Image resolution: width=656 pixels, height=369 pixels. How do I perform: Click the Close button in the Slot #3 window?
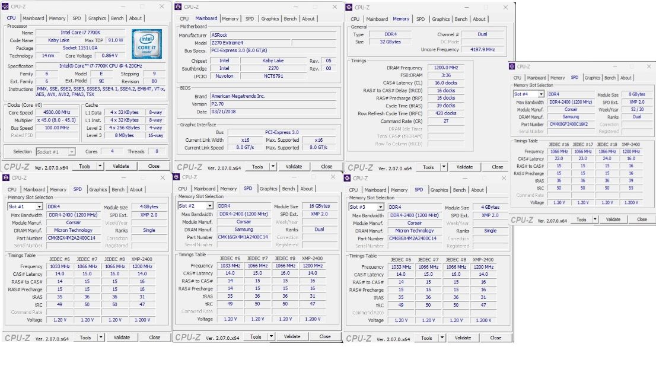[496, 338]
